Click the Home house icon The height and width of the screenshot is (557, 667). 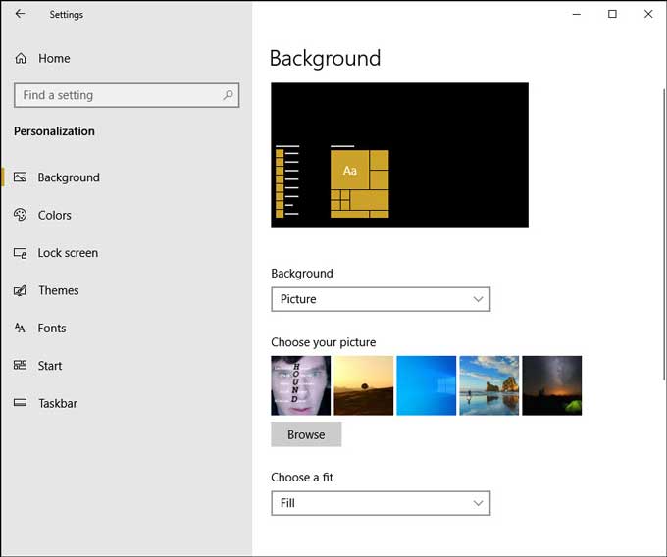click(21, 58)
